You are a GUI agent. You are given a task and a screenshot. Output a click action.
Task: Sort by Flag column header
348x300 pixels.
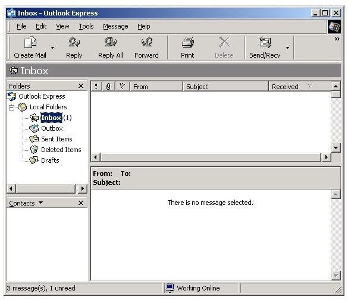[x=123, y=86]
